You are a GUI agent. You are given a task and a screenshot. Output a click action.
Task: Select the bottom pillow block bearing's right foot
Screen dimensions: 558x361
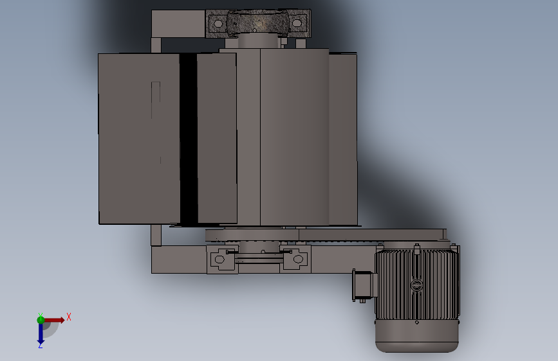[x=295, y=259]
